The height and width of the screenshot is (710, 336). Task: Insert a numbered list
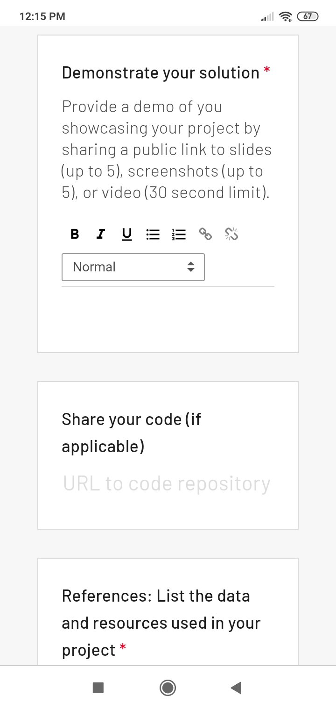coord(179,234)
